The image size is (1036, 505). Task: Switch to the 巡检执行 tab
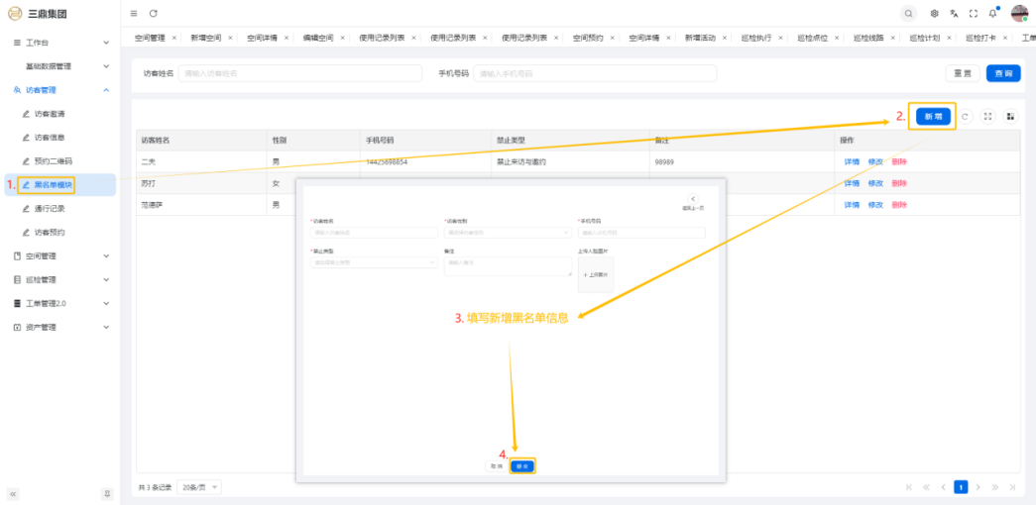click(x=756, y=38)
